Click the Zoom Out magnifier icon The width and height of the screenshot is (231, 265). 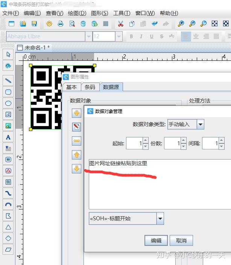click(x=192, y=24)
